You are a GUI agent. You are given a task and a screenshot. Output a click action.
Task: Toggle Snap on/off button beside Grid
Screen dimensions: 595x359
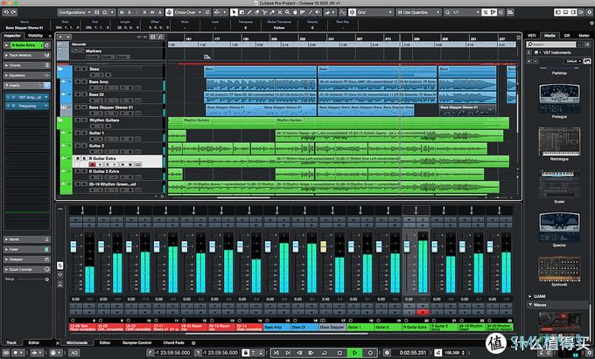353,12
